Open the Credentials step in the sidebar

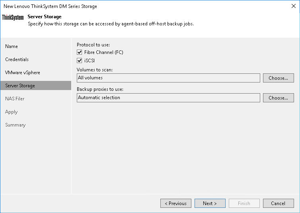point(17,59)
